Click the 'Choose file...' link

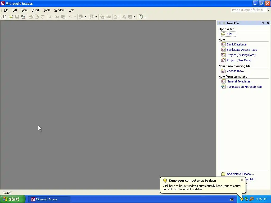coord(235,71)
